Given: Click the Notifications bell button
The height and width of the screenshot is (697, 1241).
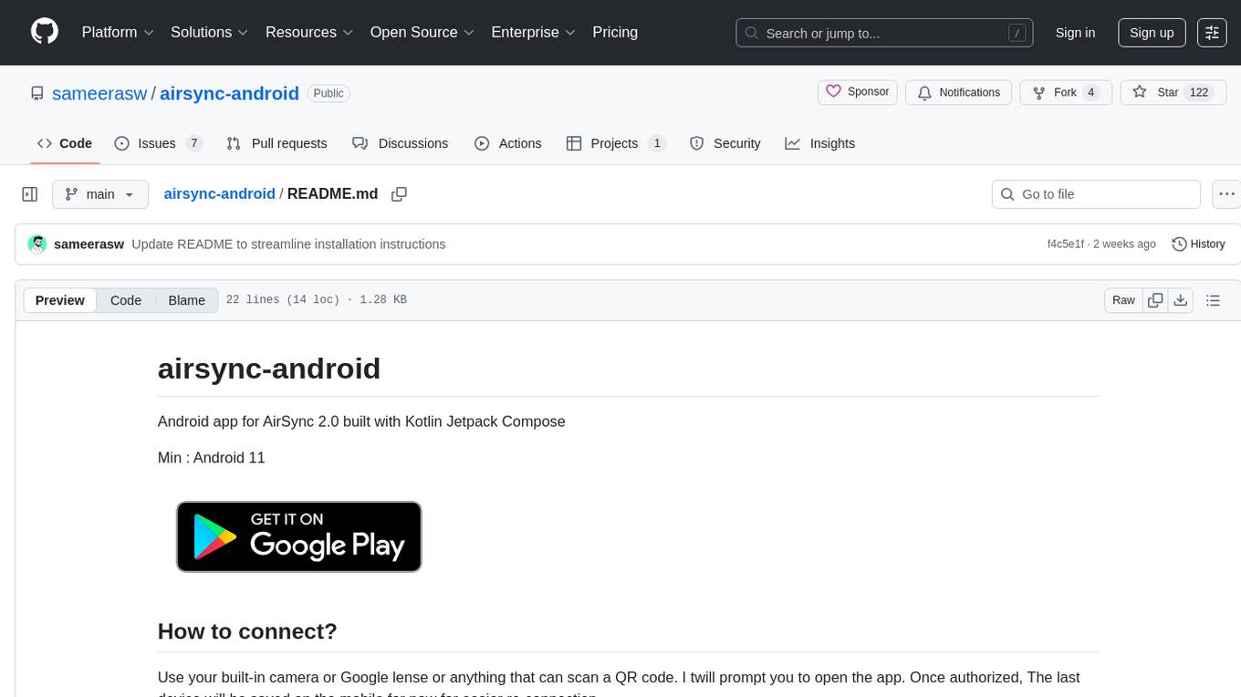Looking at the screenshot, I should pos(959,92).
